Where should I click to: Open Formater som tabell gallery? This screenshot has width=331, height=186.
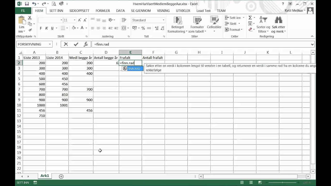point(197,25)
